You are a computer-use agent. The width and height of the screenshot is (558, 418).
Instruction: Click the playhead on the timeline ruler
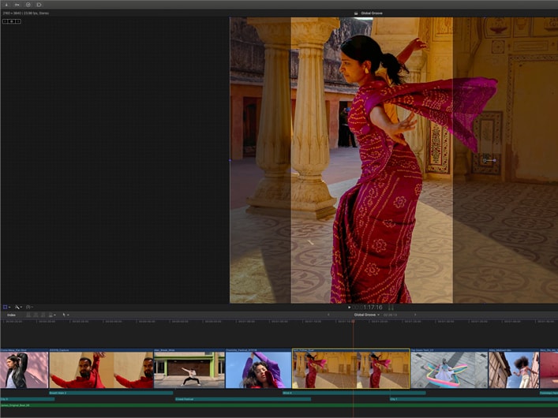pos(353,322)
